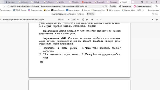Click the text Ей с поклоном старик
Screen dimensions: 160x90
pyautogui.click(x=56, y=54)
